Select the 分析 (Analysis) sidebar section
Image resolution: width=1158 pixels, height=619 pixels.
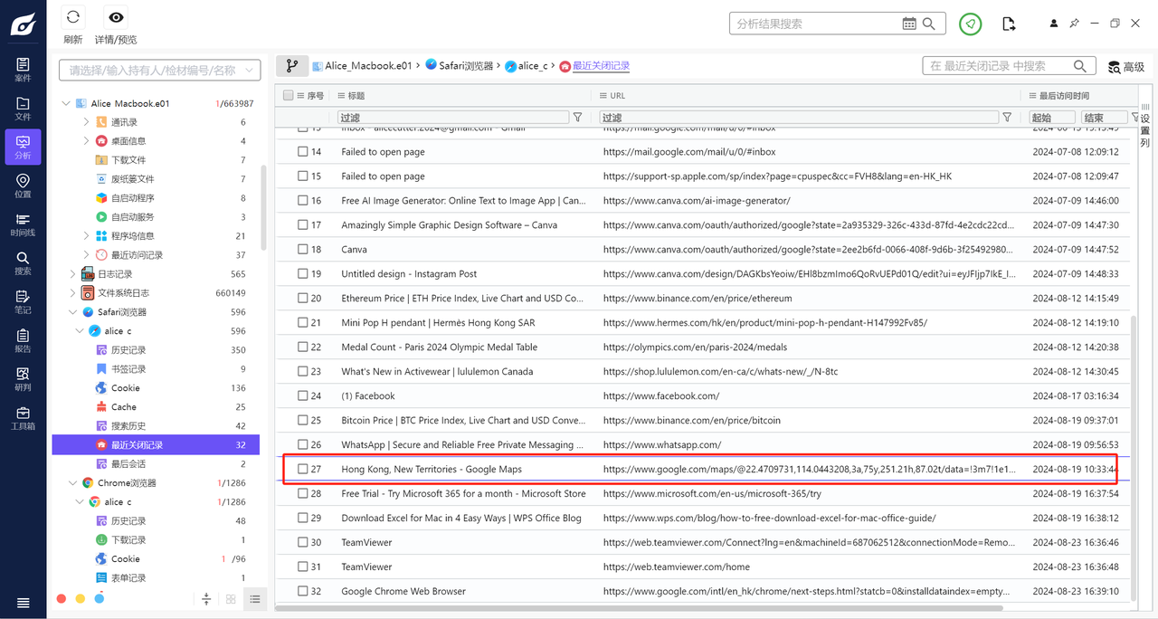coord(23,147)
